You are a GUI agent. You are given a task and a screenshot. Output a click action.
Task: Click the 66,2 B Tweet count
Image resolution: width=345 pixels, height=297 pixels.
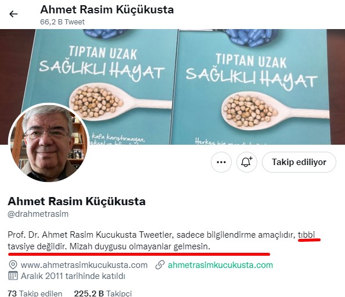(62, 22)
